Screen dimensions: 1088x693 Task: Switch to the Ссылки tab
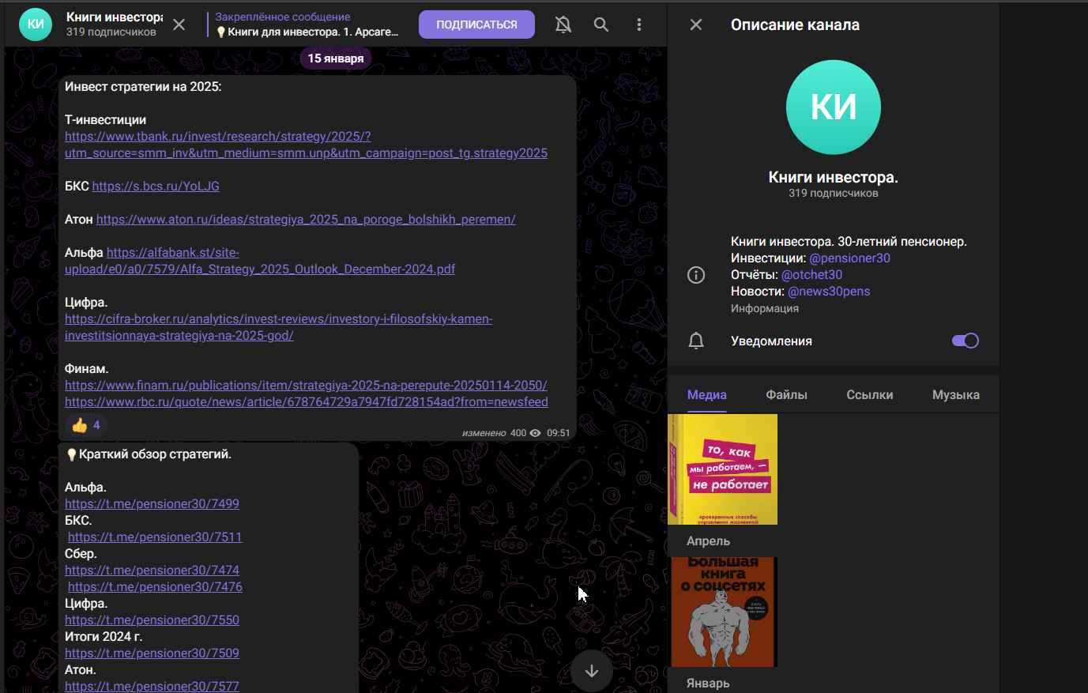click(870, 395)
